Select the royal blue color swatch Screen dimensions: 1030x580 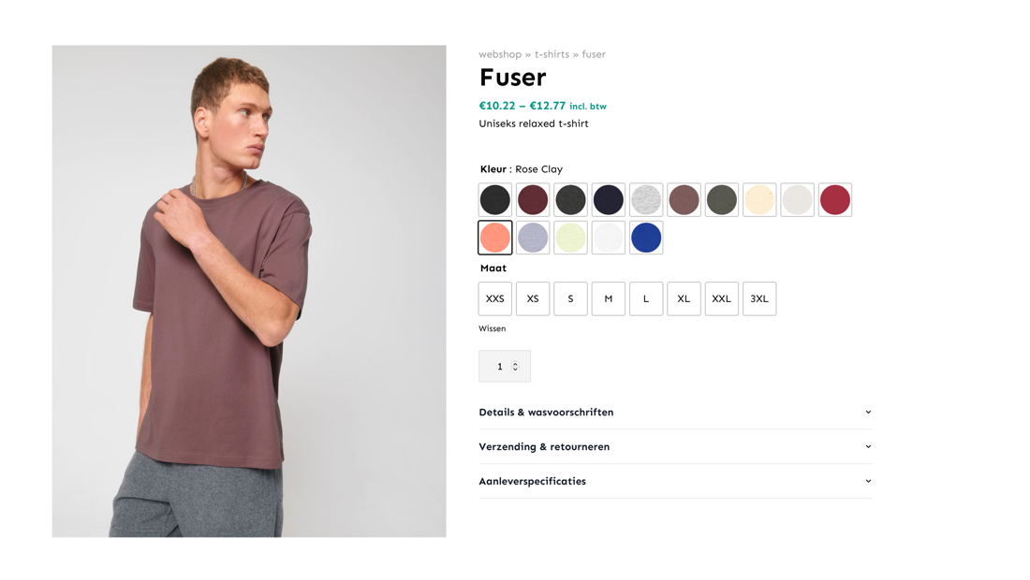point(646,238)
